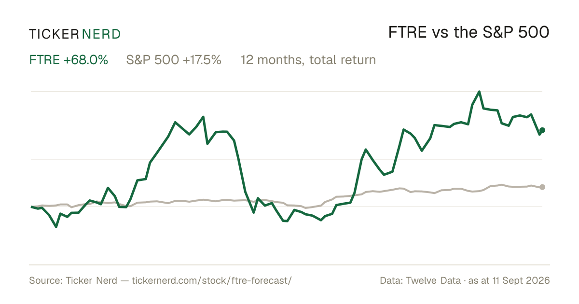Click the 12 months, total return label
Image resolution: width=579 pixels, height=304 pixels.
pyautogui.click(x=308, y=60)
